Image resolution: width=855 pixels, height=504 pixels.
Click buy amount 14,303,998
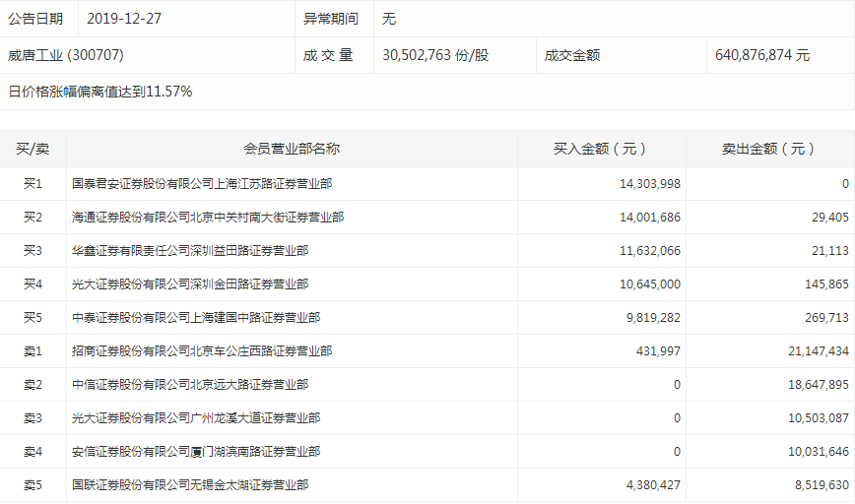coord(650,184)
